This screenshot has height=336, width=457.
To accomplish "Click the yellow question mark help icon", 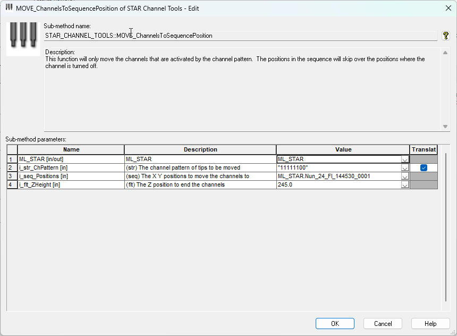I will coord(446,36).
